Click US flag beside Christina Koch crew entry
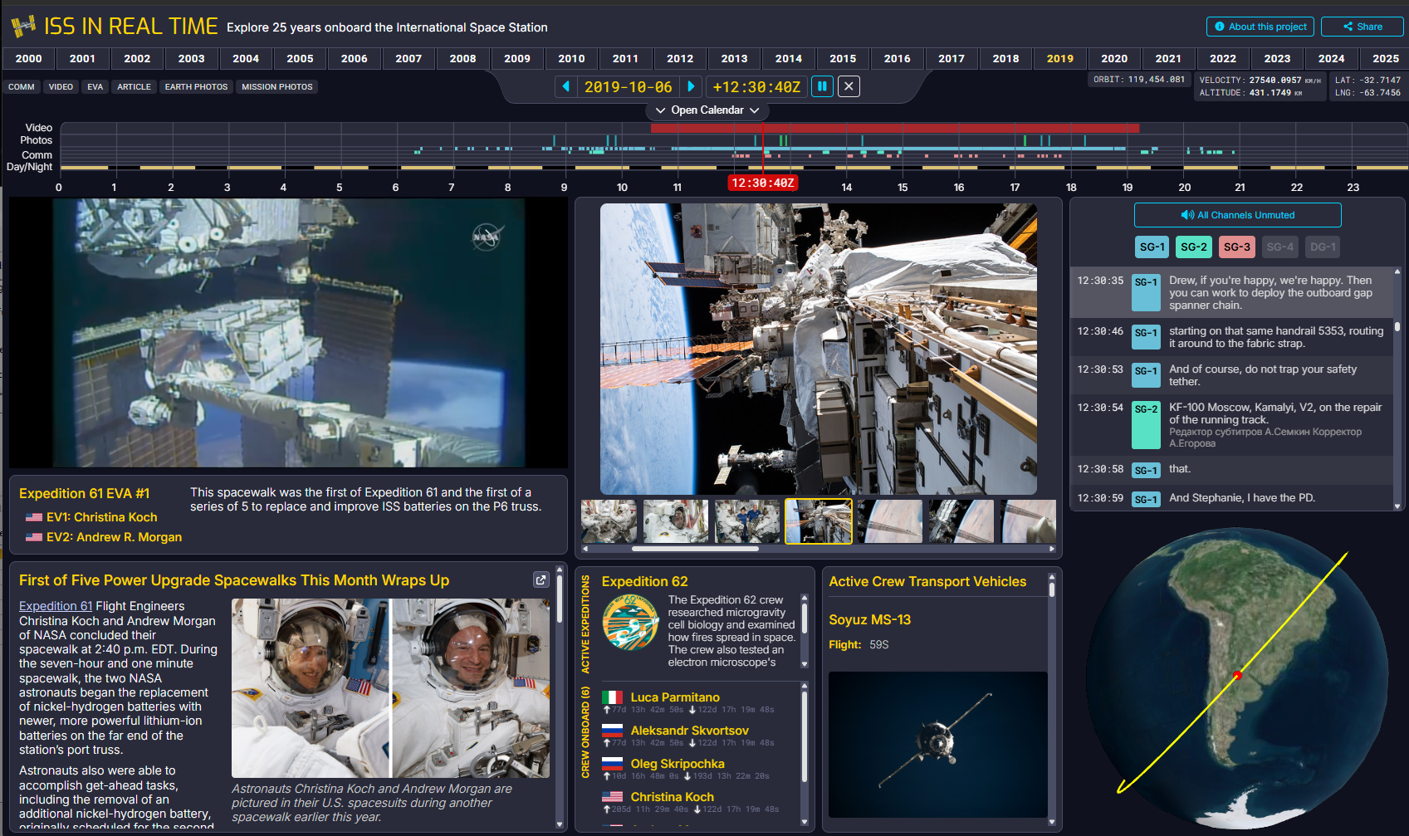This screenshot has width=1409, height=836. [613, 797]
